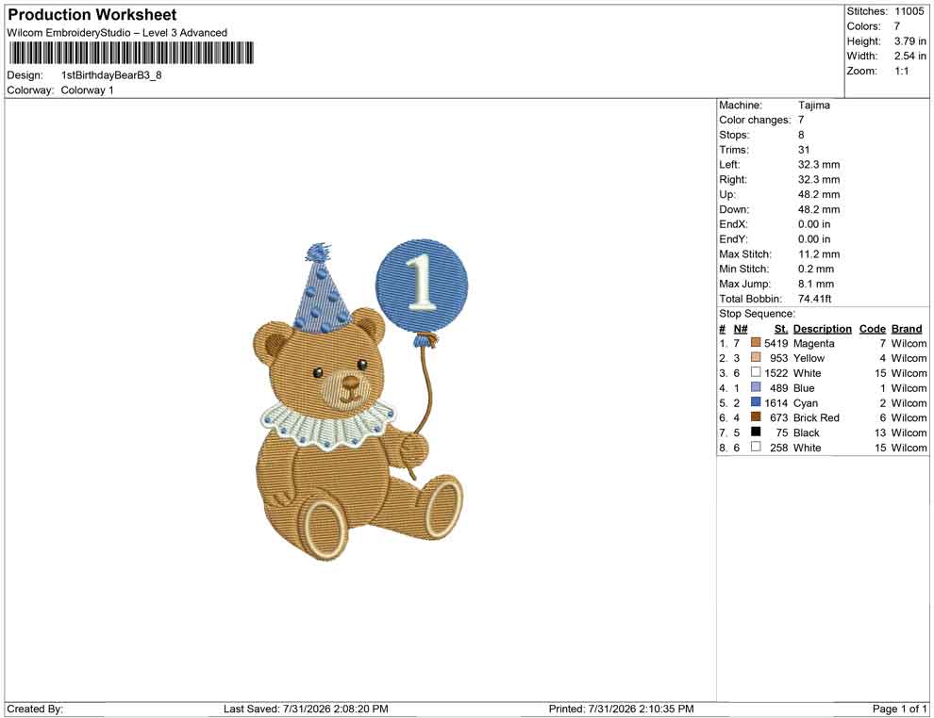934x718 pixels.
Task: Click the stitch count '258' in row 8
Action: click(779, 448)
